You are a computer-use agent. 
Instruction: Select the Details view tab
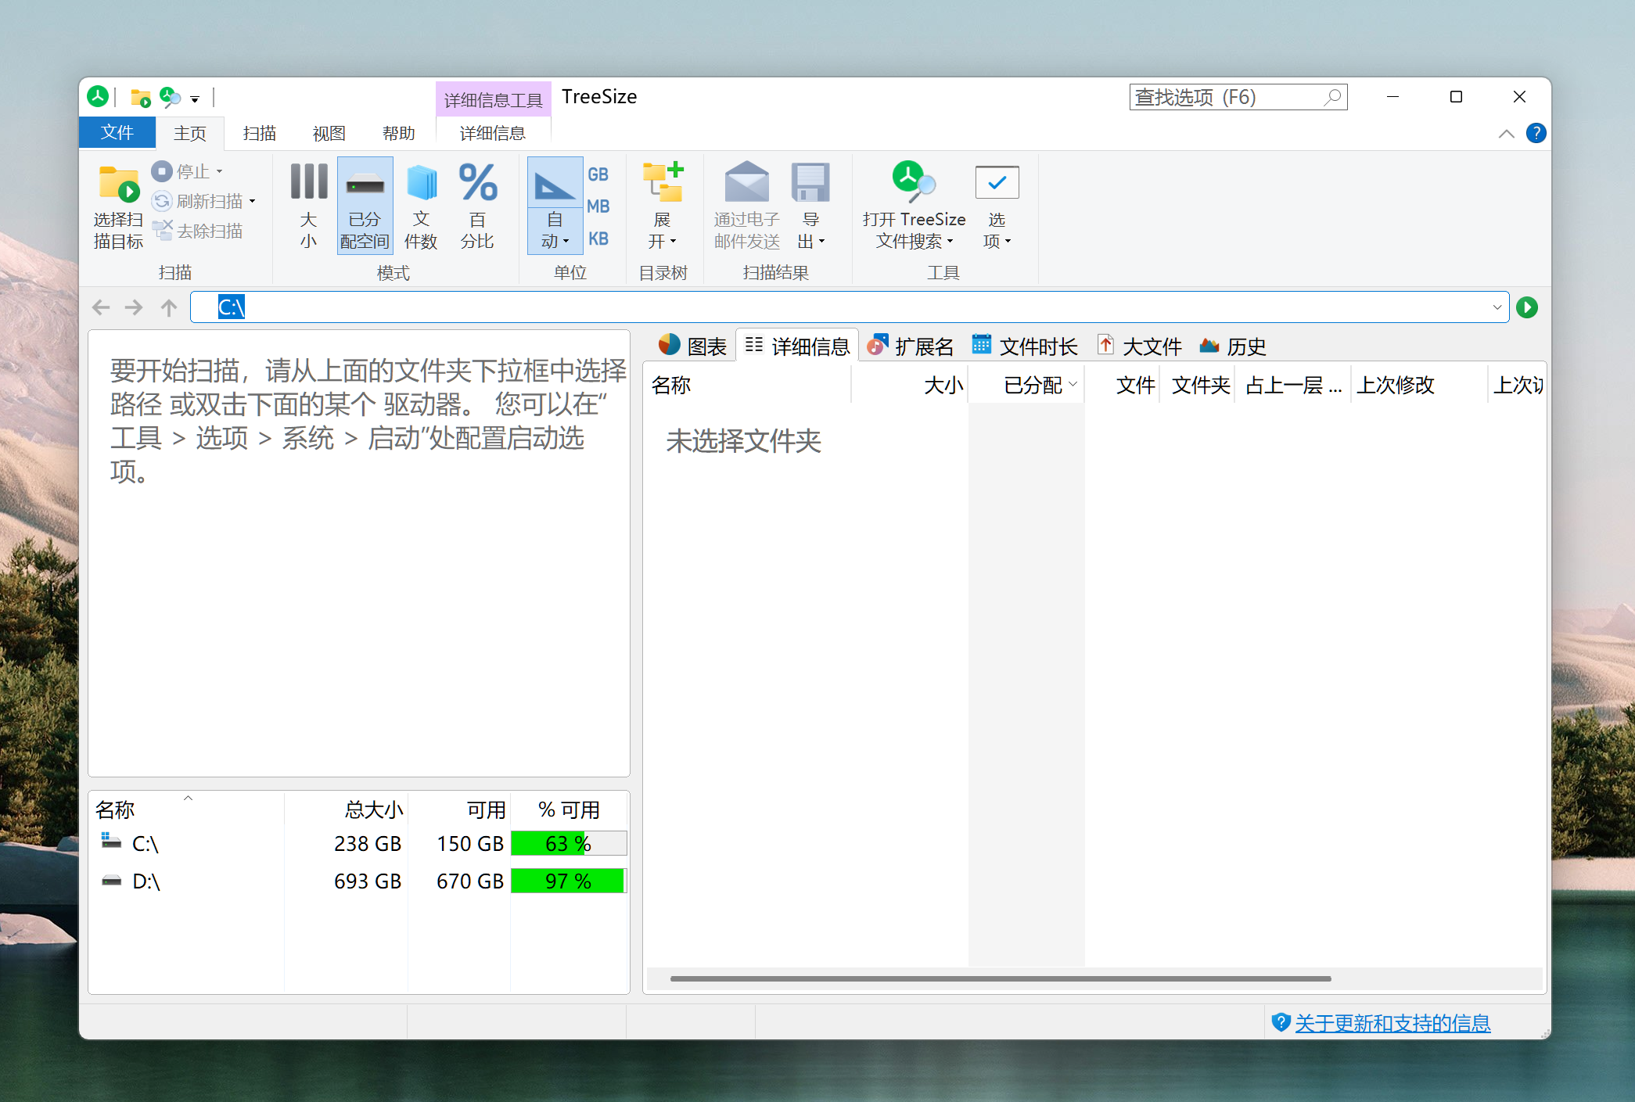[798, 346]
